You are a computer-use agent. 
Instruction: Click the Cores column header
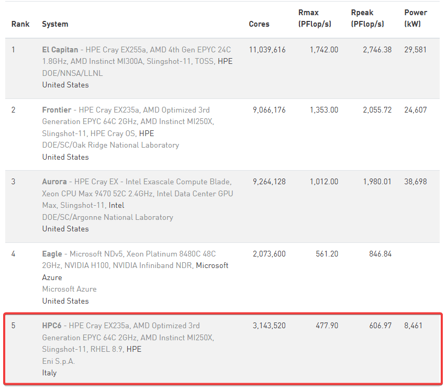tap(259, 24)
